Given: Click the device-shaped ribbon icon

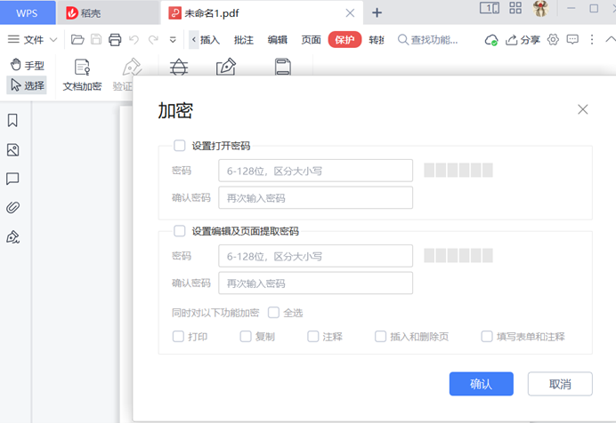Looking at the screenshot, I should tap(283, 67).
